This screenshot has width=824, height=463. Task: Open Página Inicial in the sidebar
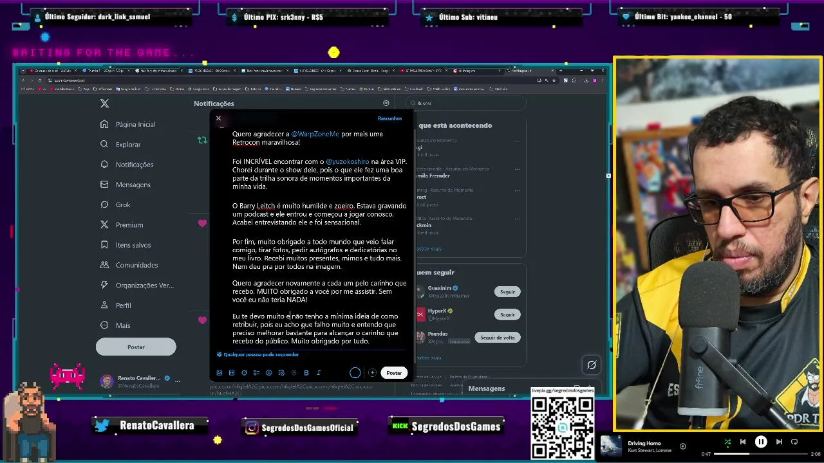128,124
